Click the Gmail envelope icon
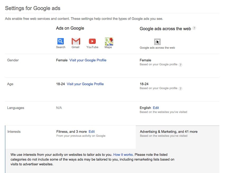 [x=76, y=41]
